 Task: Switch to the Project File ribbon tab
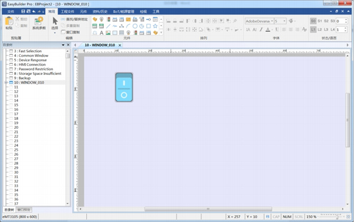[x=67, y=12]
